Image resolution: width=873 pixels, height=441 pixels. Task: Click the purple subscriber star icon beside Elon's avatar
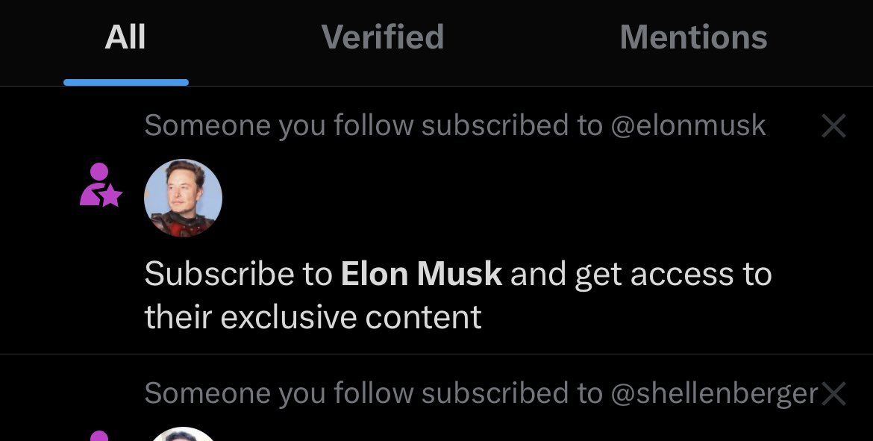[x=101, y=185]
